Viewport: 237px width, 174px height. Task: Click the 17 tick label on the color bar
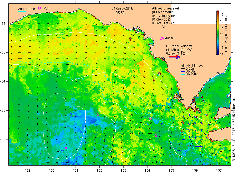click(x=221, y=15)
